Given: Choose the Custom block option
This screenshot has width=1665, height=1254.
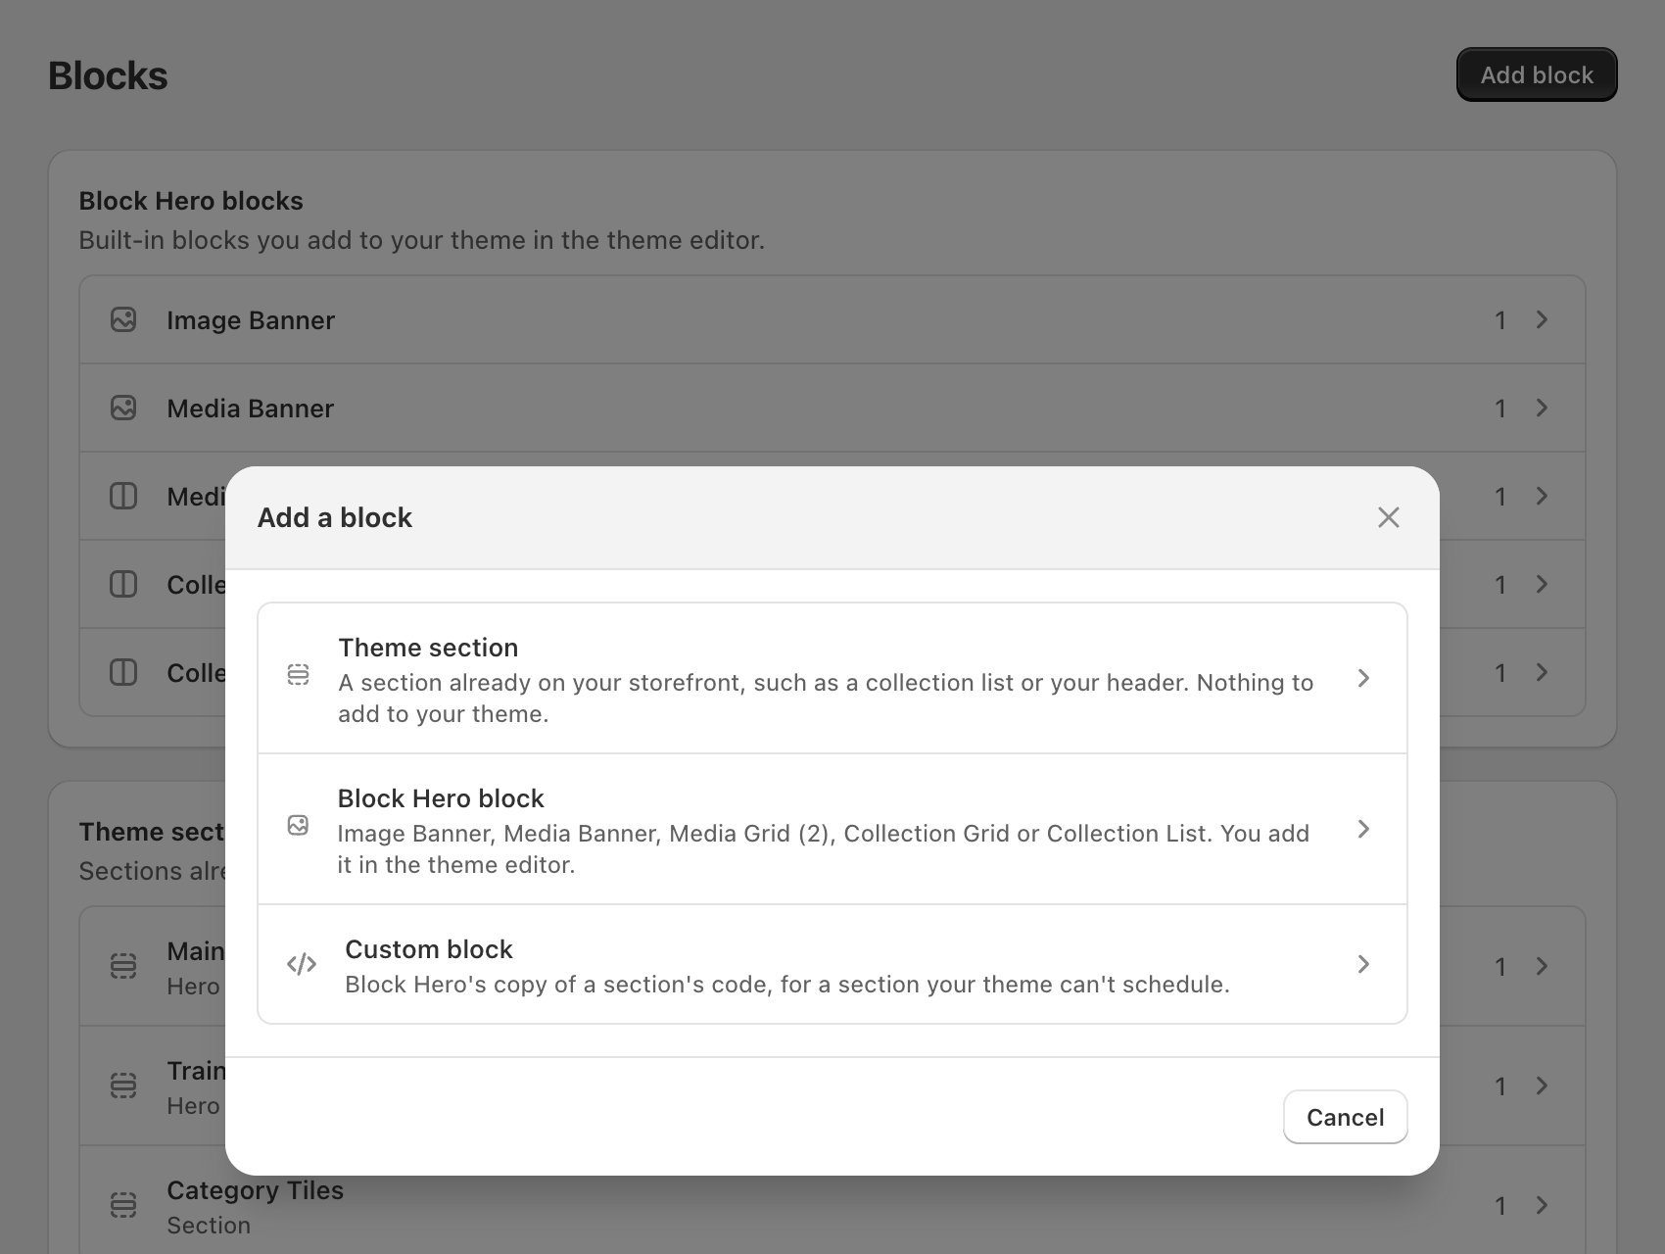Looking at the screenshot, I should click(832, 964).
